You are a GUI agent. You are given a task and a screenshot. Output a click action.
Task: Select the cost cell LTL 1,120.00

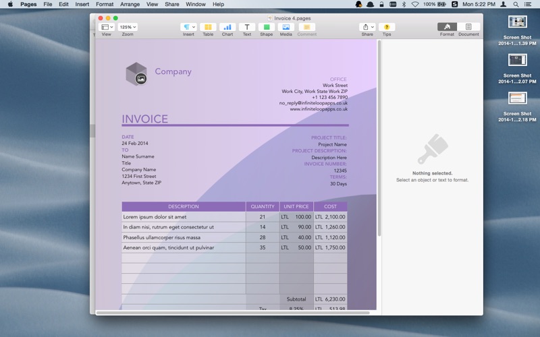(x=330, y=237)
